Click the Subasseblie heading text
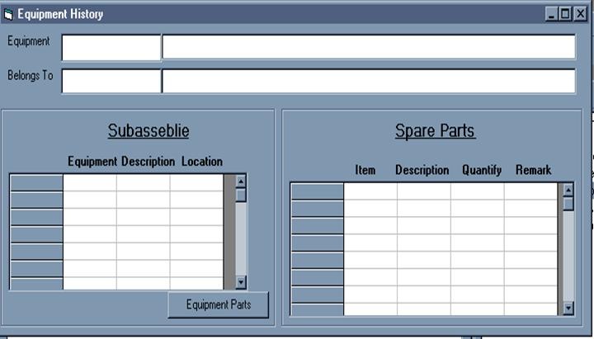 point(148,131)
